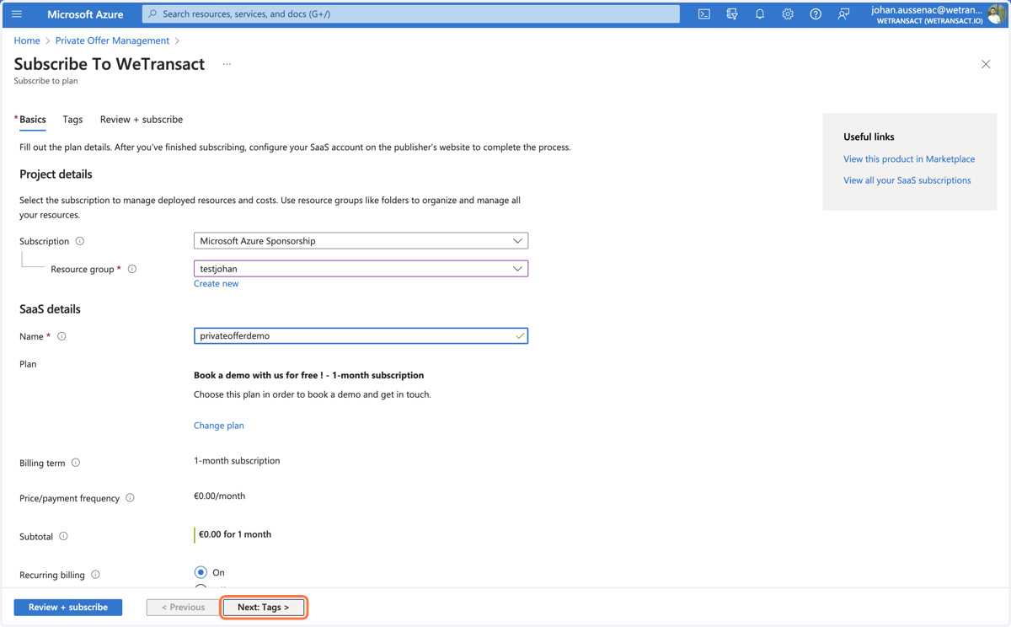Open the Copilot icon in header
Viewport: 1011px width, 627px height.
point(732,14)
